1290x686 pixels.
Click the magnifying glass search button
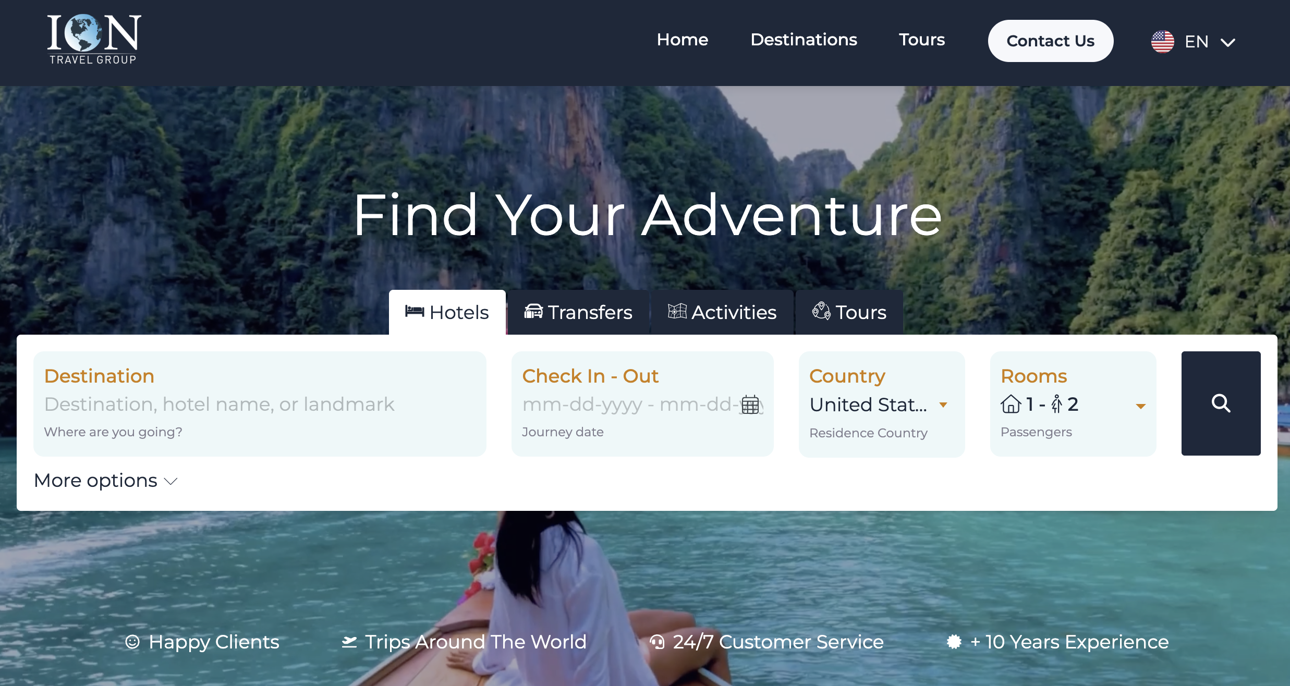(x=1221, y=403)
